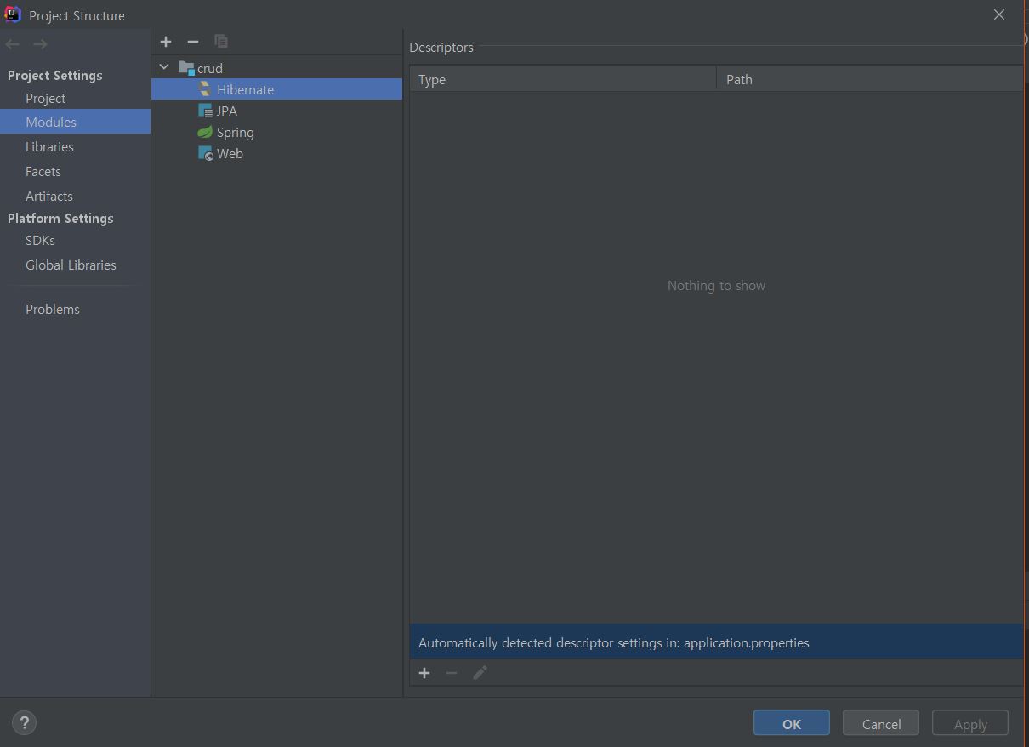1029x747 pixels.
Task: Confirm with the OK button
Action: [792, 723]
